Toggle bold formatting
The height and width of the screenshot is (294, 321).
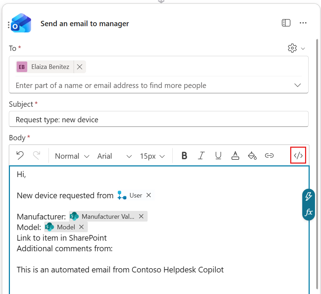[184, 155]
